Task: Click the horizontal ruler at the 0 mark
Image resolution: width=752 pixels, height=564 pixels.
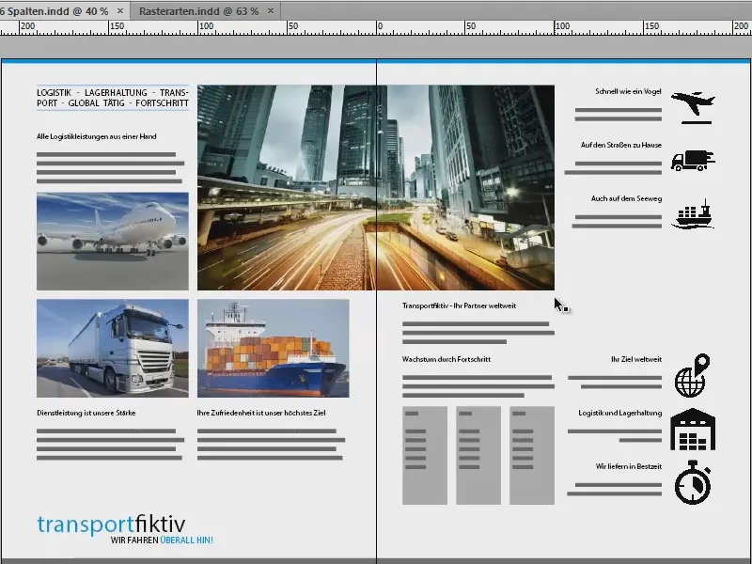Action: click(377, 28)
